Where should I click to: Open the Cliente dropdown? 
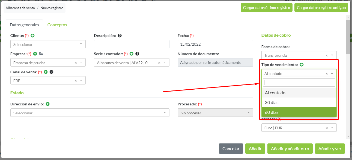(48, 44)
